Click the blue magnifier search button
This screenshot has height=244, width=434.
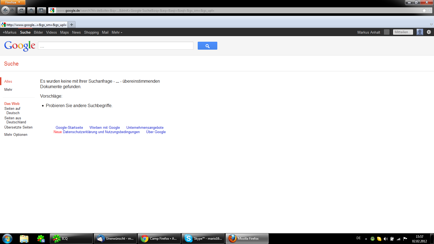(208, 46)
